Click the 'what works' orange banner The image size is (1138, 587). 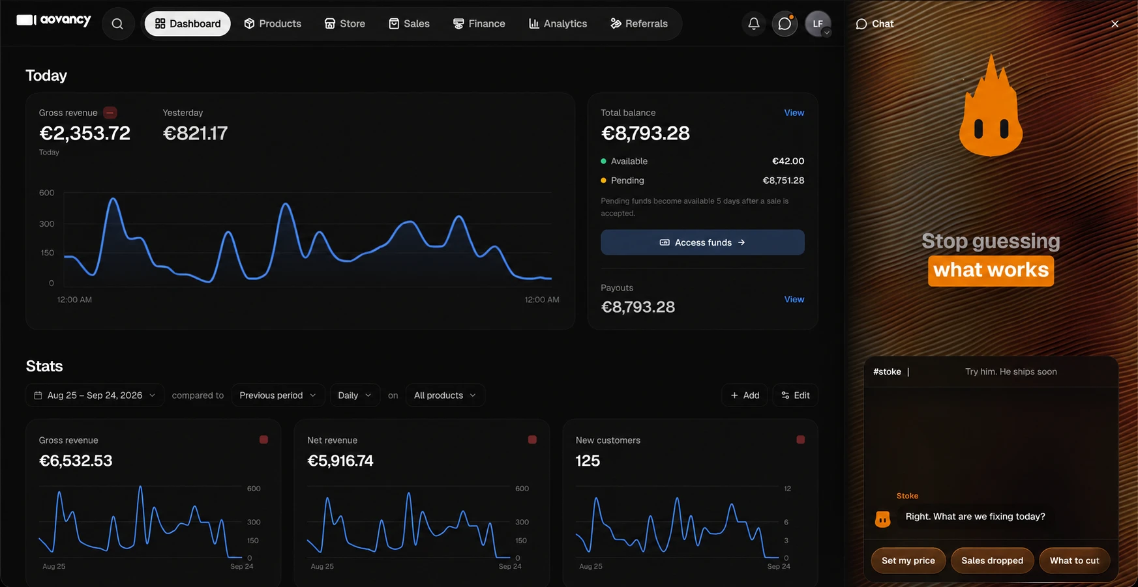click(x=991, y=270)
